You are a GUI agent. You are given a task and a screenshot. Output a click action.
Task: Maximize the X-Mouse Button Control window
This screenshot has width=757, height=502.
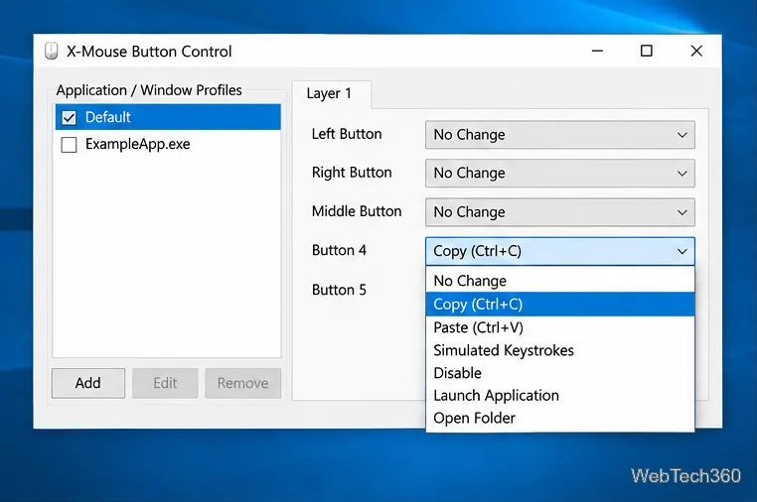[x=647, y=51]
